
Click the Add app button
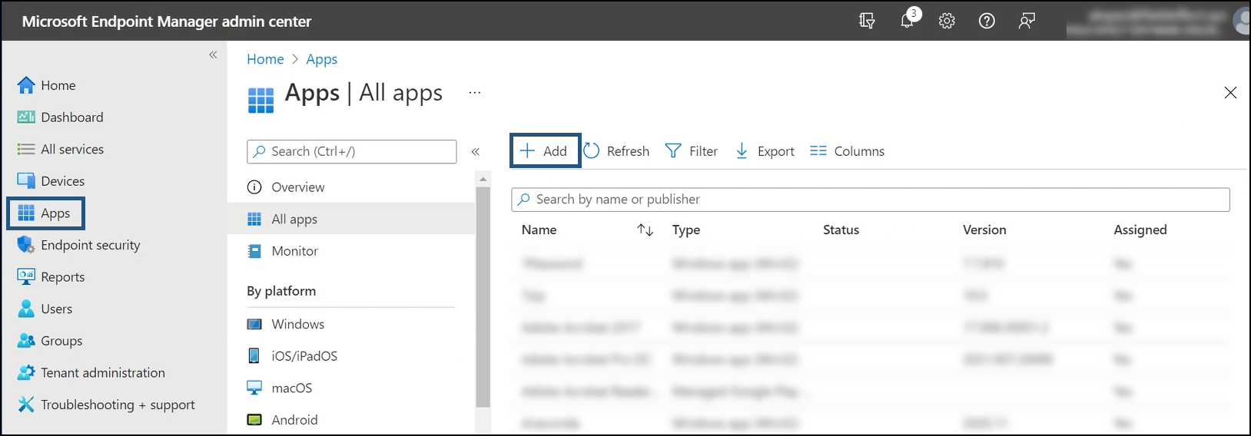545,150
